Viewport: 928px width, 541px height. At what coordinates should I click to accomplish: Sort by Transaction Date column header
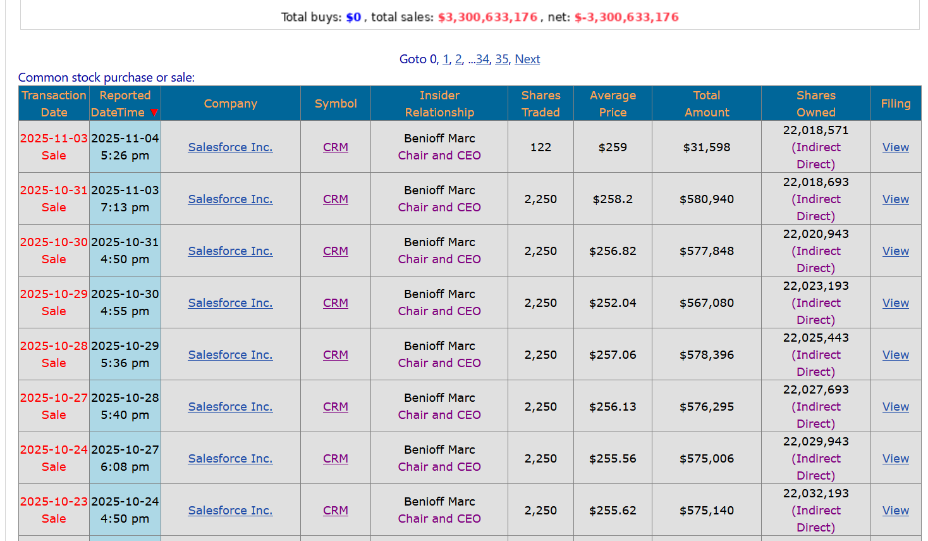tap(54, 104)
